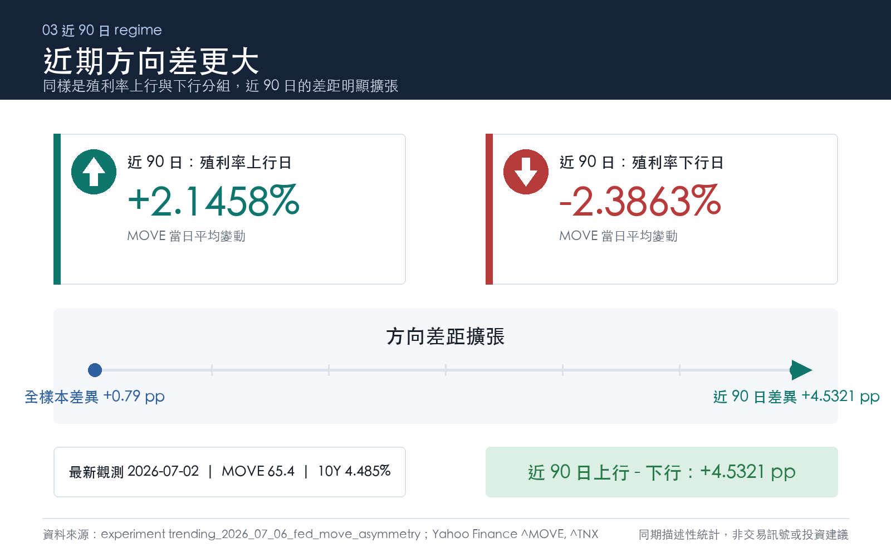Viewport: 891px width, 557px height.
Task: Select the -2.3863% value in the red card
Action: [x=640, y=201]
